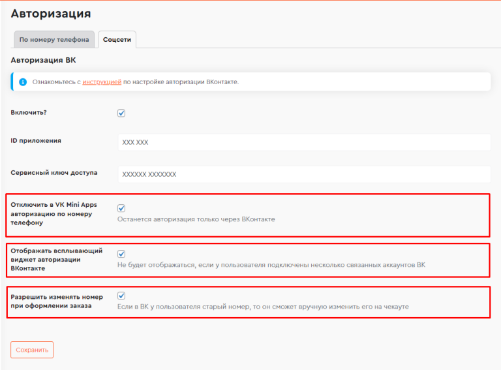Click the "Авторизация ВК" section heading
Viewport: 501px width, 370px height.
coord(43,60)
